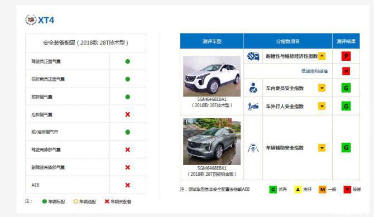Collapse the 耐撞性与维修经济性指数 yellow arrow

click(322, 56)
